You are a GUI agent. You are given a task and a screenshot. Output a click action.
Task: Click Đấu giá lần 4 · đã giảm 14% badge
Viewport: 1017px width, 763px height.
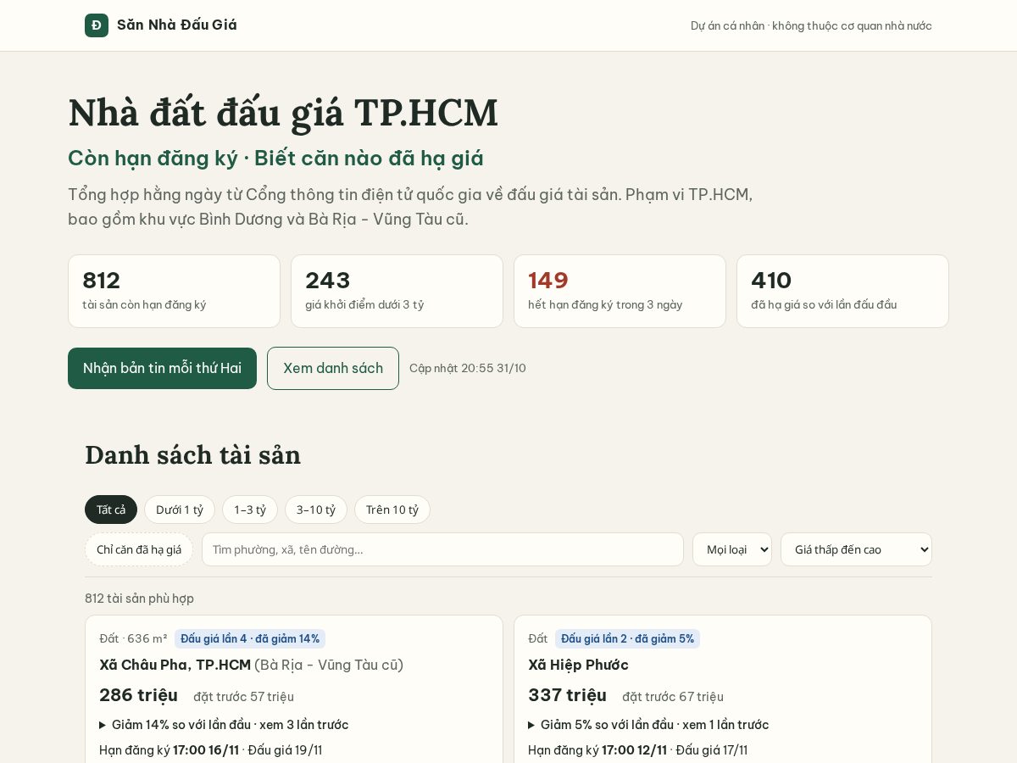250,638
